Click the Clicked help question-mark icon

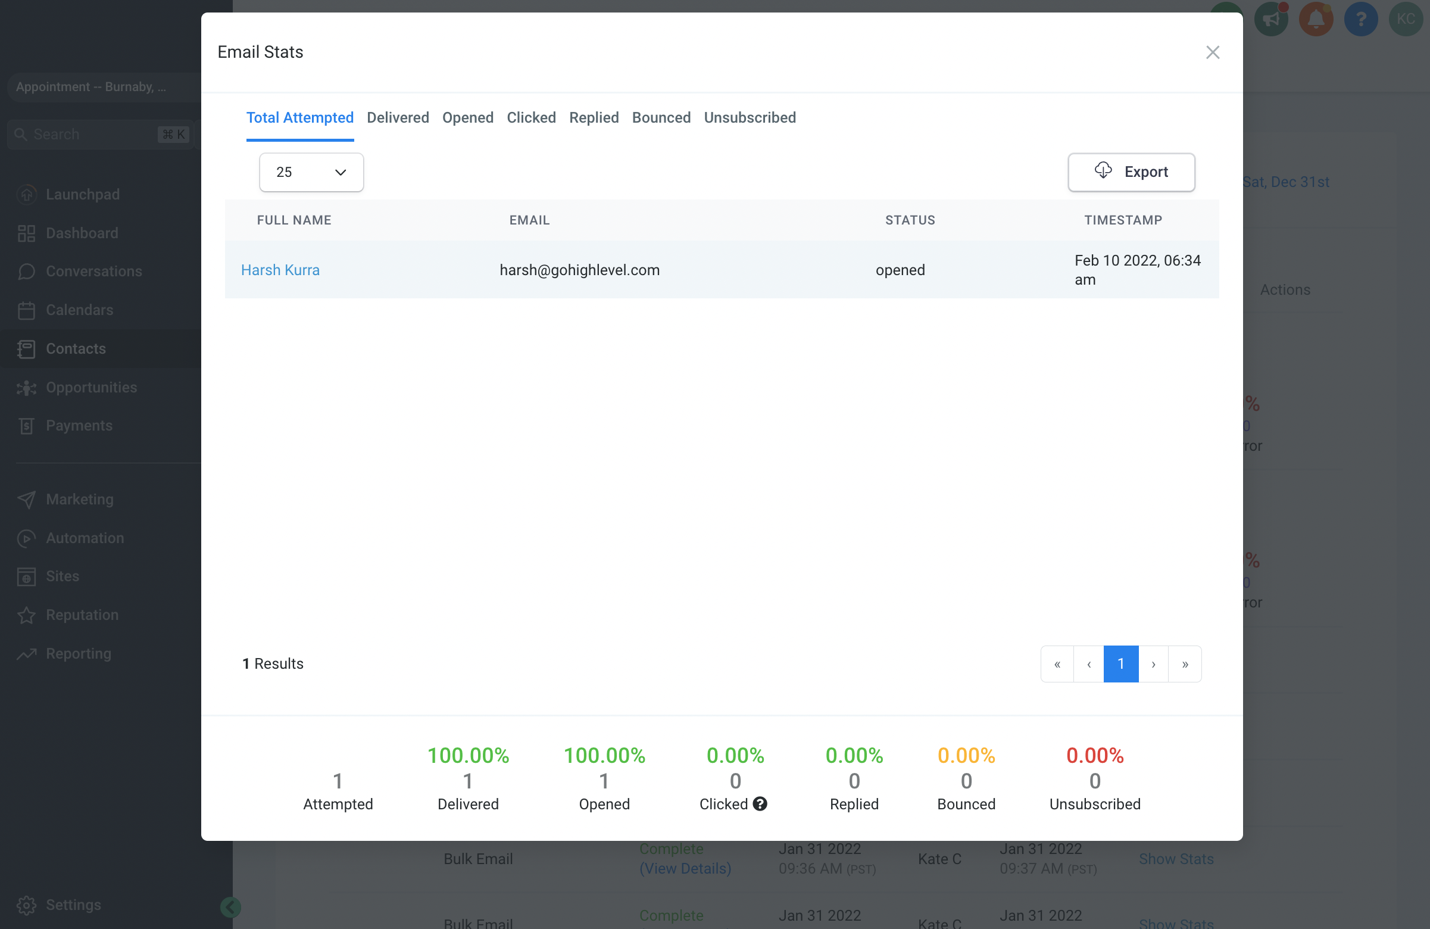(760, 803)
